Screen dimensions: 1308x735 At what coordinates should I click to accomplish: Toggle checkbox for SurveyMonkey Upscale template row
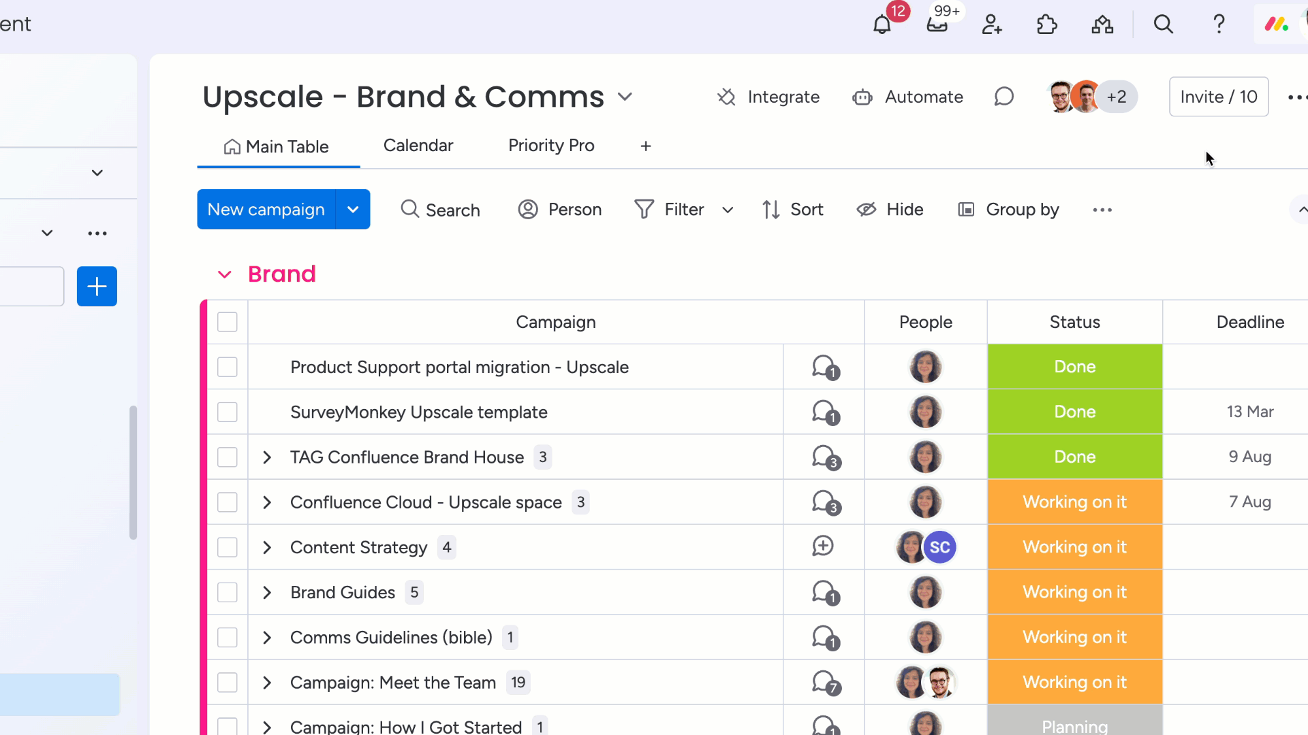[228, 412]
